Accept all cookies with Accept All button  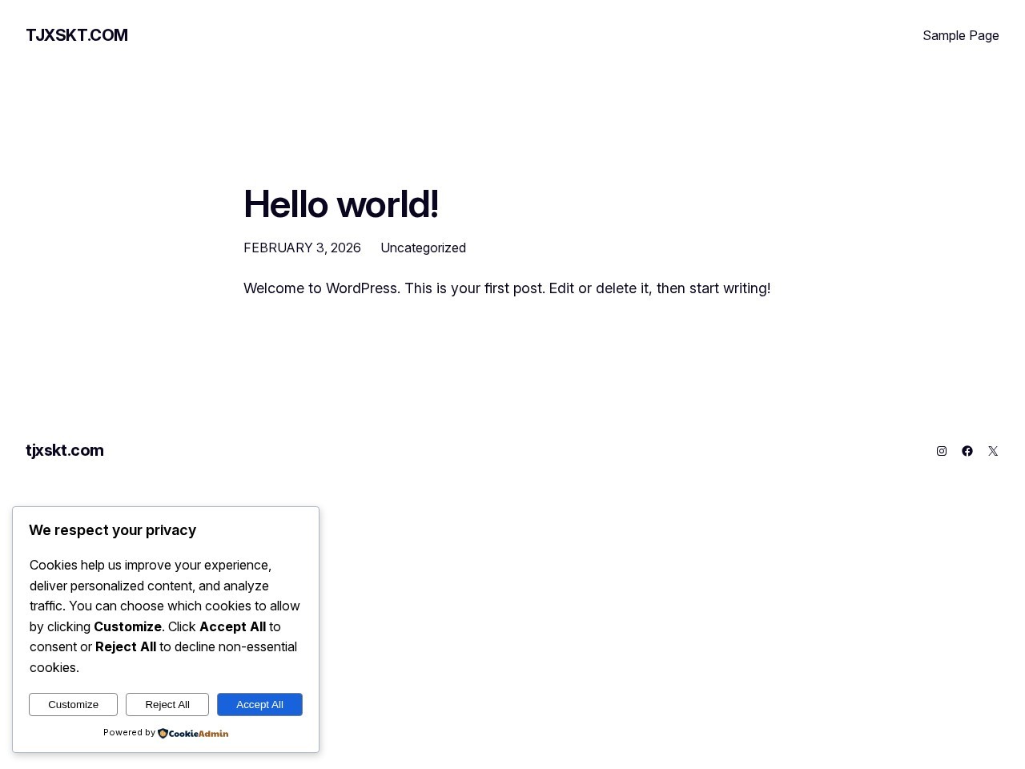point(259,704)
